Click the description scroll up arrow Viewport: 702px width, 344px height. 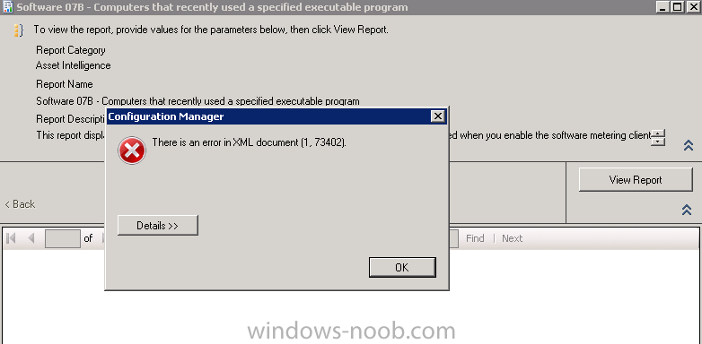(x=658, y=133)
